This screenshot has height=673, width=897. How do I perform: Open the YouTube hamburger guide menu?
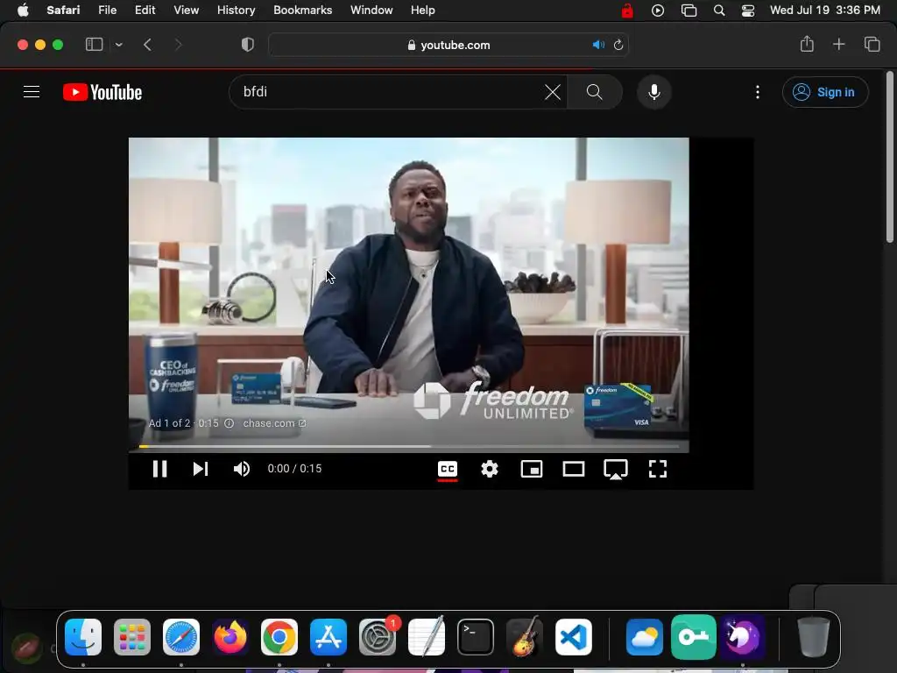point(32,91)
